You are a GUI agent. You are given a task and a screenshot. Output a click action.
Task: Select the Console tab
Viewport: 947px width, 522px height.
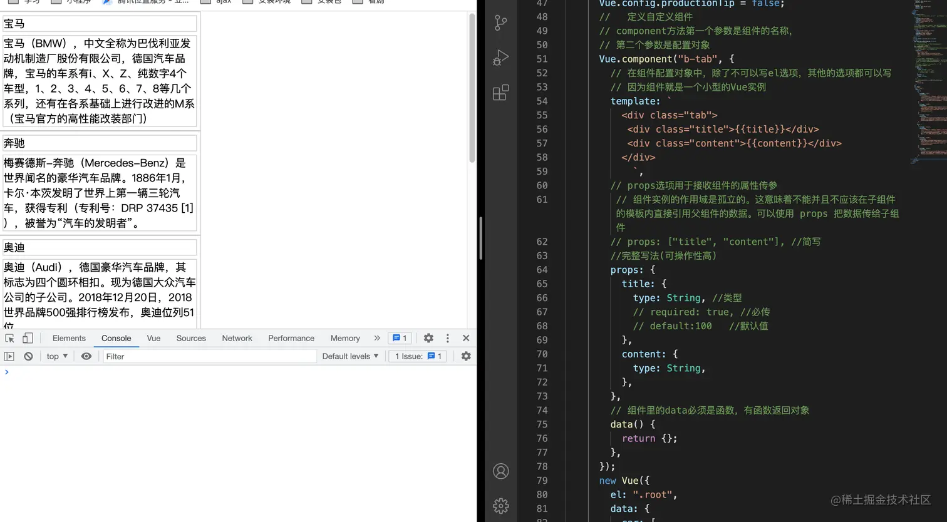[116, 338]
